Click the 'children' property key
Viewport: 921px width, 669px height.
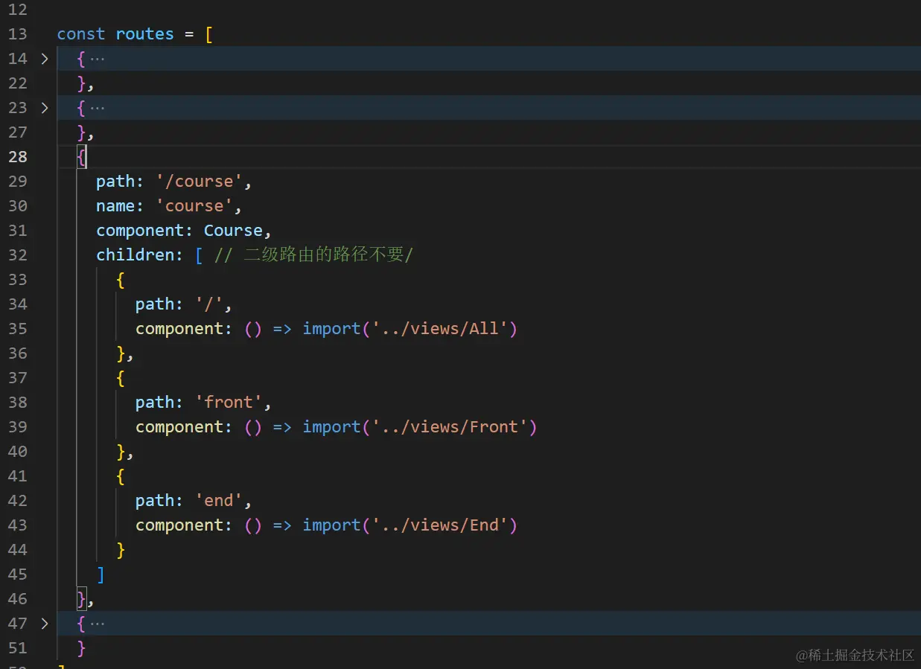[x=135, y=255]
